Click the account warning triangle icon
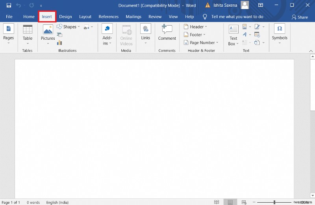The image size is (315, 205). [208, 5]
